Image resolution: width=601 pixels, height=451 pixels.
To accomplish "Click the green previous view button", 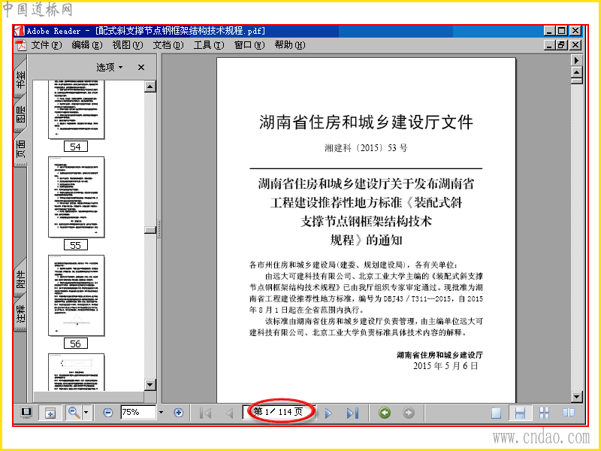I will [385, 413].
